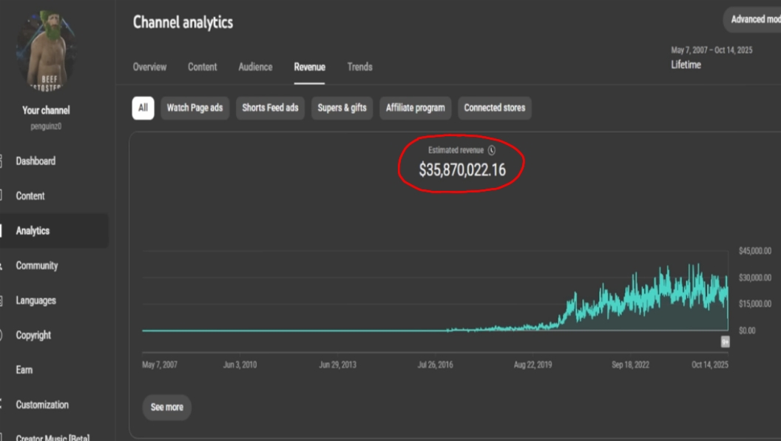781x441 pixels.
Task: Open the Lifetime date range selector
Action: 711,57
